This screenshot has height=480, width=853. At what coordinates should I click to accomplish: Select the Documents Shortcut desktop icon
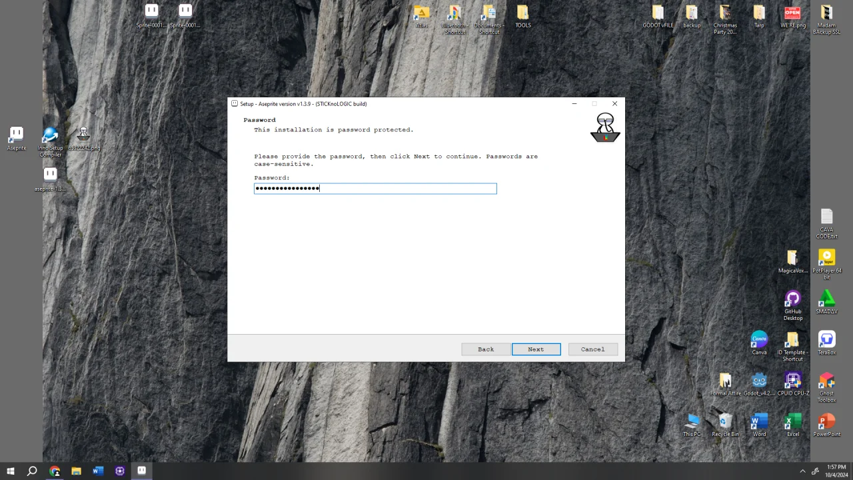489,20
